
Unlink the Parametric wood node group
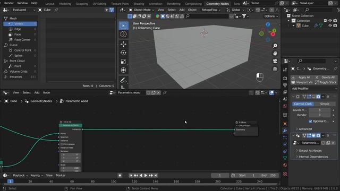tap(158, 93)
